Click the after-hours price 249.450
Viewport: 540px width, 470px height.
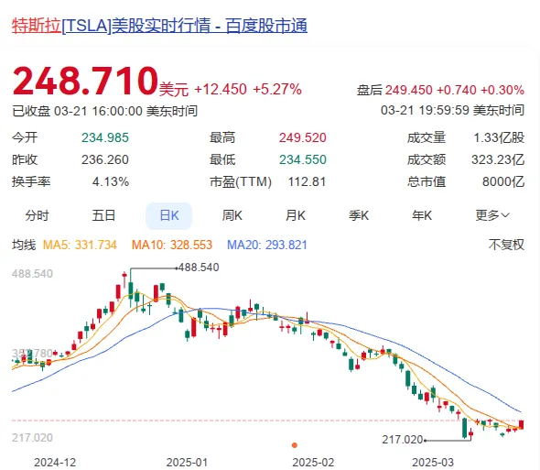408,91
